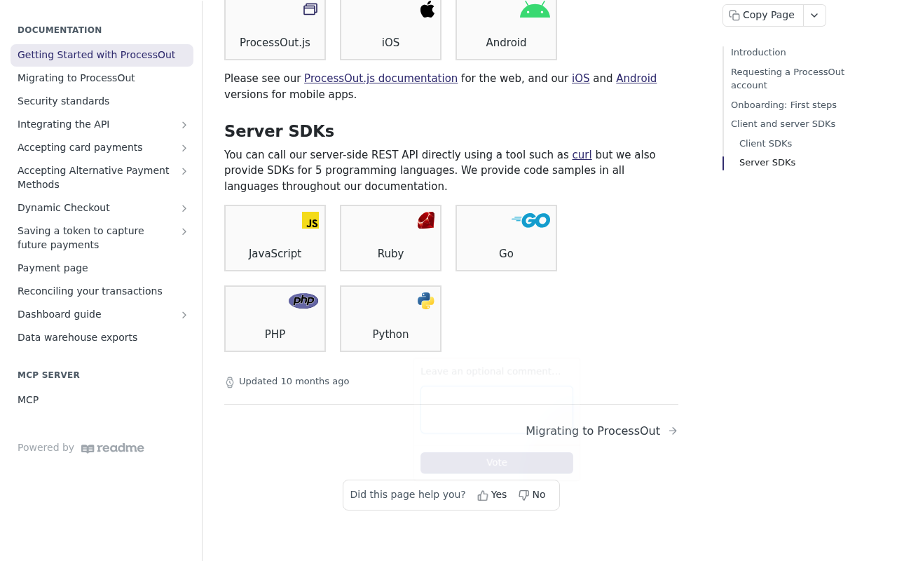Viewport: 897px width, 561px height.
Task: Open the Go SDK card
Action: 506,238
